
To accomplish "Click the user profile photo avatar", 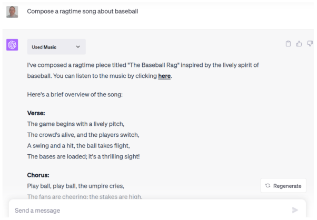I will click(x=12, y=11).
